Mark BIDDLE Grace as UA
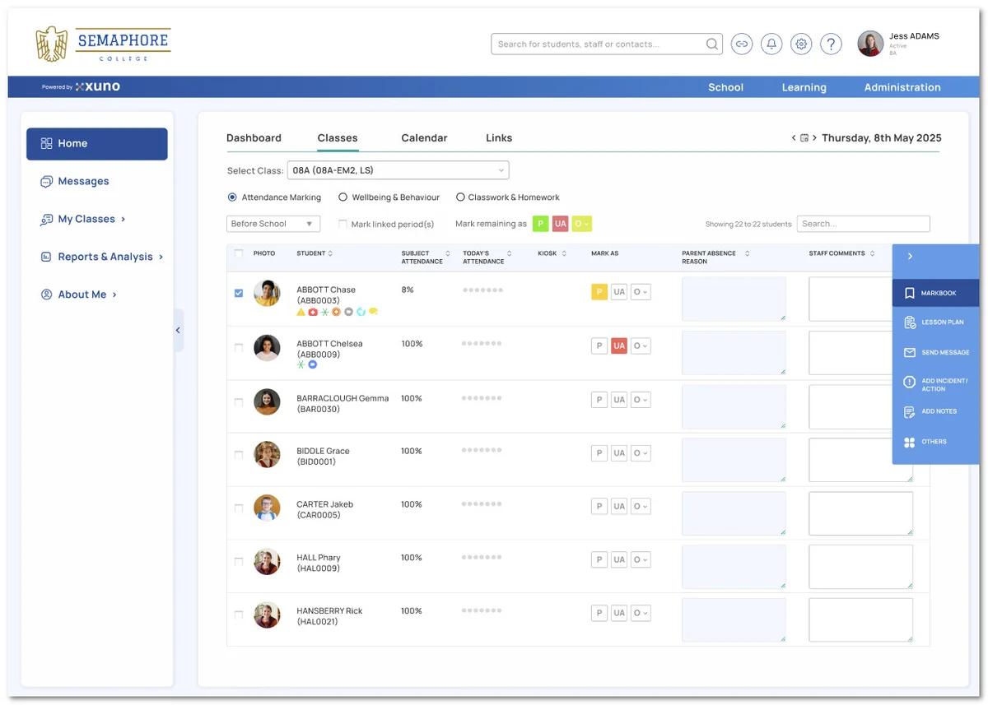 click(619, 453)
